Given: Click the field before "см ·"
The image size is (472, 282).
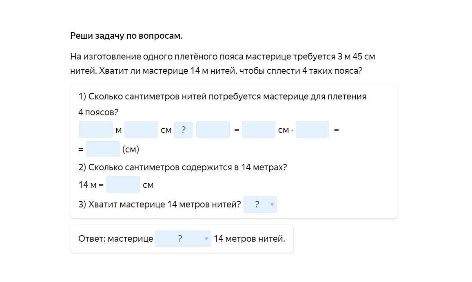Looking at the screenshot, I should pyautogui.click(x=258, y=130).
